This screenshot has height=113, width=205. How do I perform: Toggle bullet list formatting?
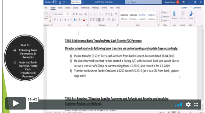click(91, 14)
